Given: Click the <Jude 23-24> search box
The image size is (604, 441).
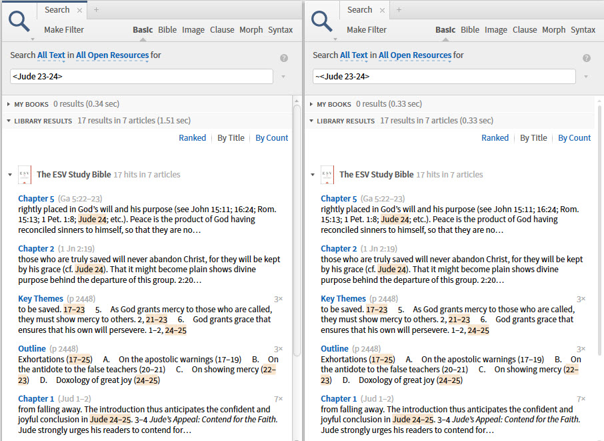Looking at the screenshot, I should click(141, 76).
